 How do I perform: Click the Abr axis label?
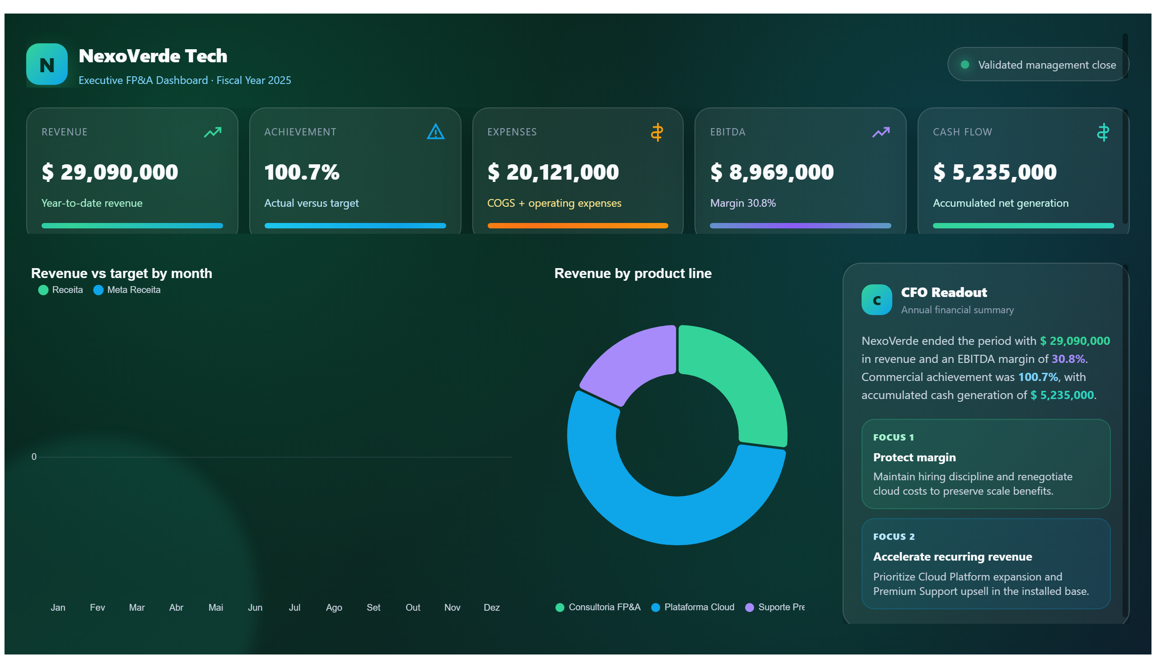coord(176,608)
